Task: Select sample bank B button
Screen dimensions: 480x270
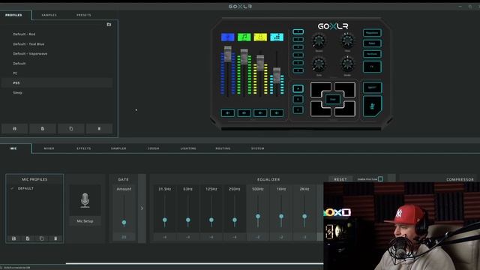Action: pyautogui.click(x=298, y=100)
